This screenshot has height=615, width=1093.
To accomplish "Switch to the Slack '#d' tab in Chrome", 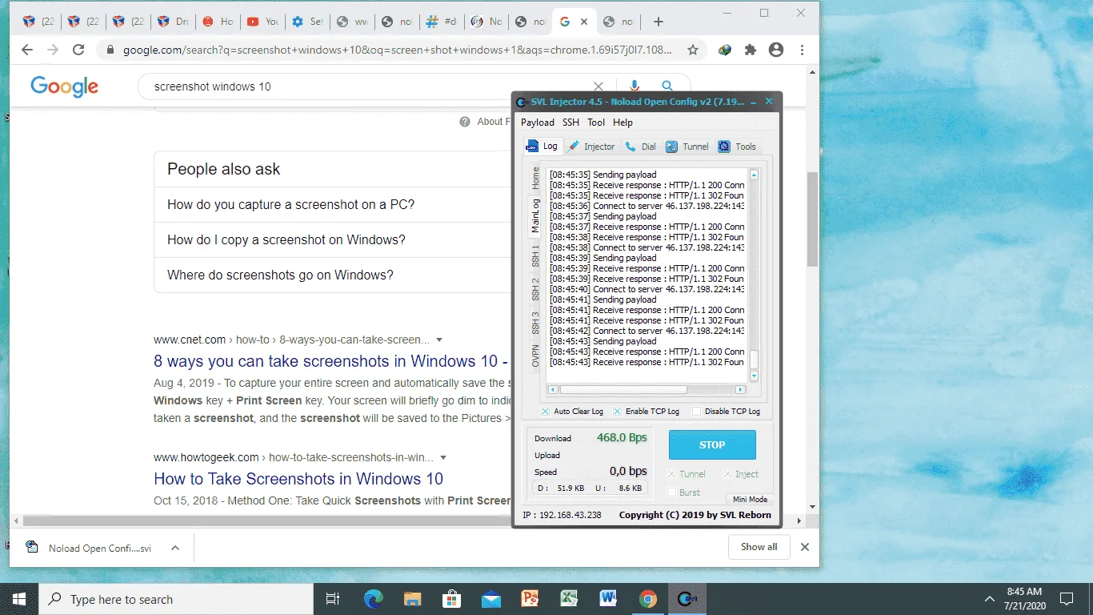I will [x=442, y=22].
